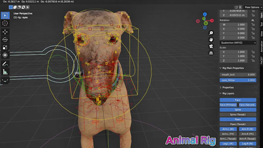Lock the Rotation W value

click(253, 25)
